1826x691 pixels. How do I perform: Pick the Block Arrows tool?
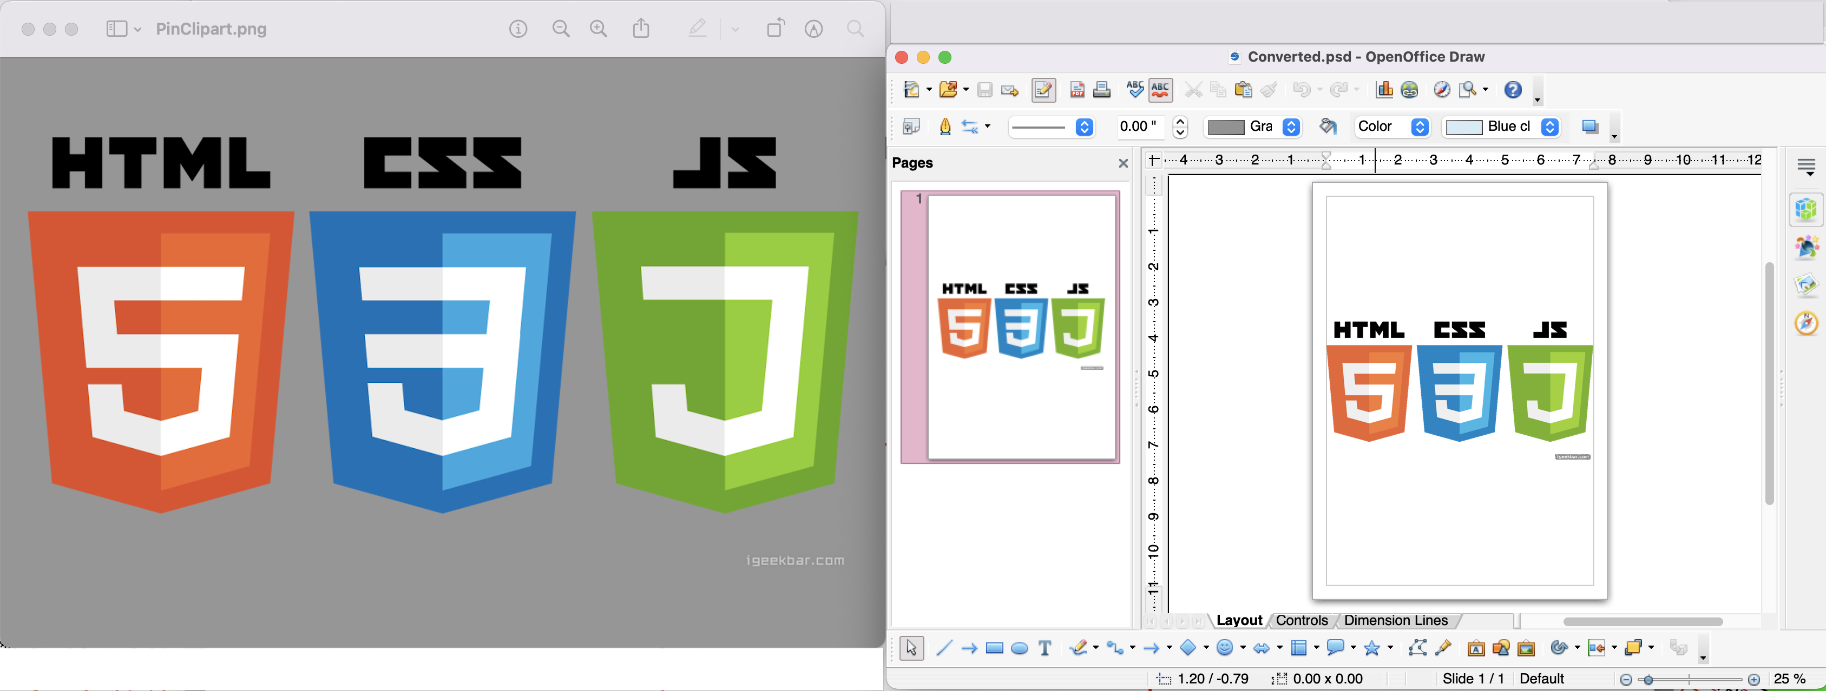pos(1263,648)
